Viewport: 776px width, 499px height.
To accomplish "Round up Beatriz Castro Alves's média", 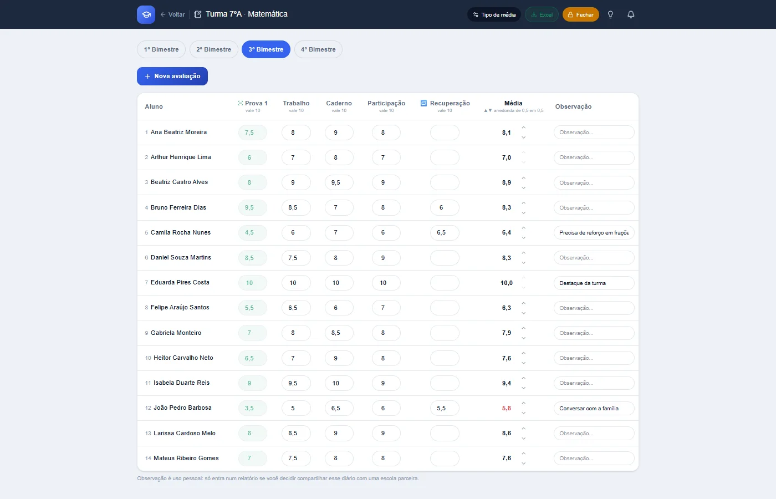I will click(x=523, y=178).
